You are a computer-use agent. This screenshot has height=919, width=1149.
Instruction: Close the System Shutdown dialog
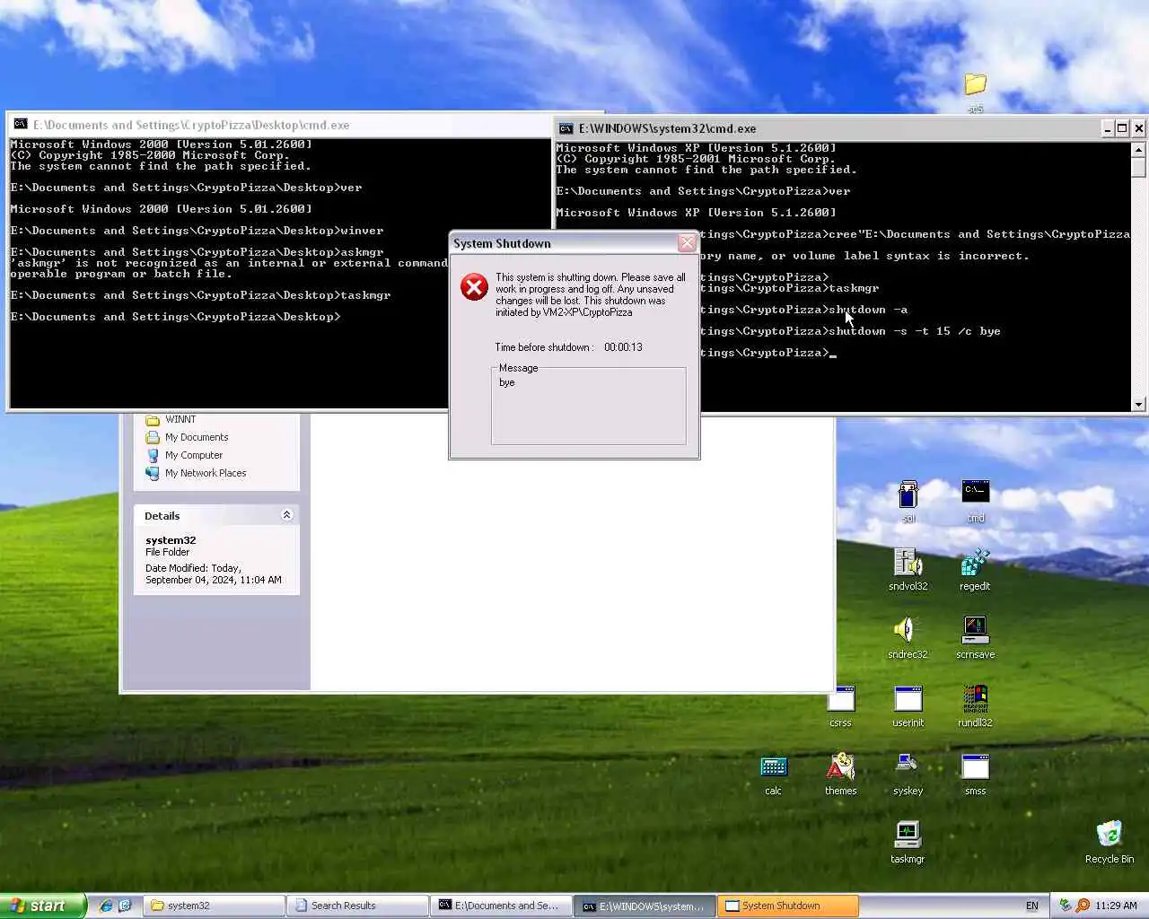687,243
